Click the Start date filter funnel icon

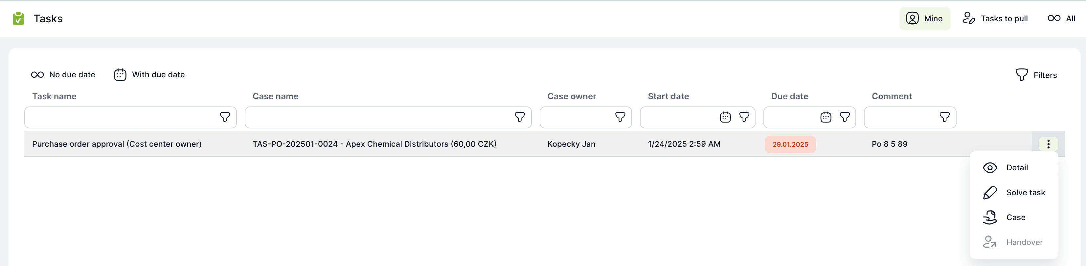pyautogui.click(x=744, y=117)
